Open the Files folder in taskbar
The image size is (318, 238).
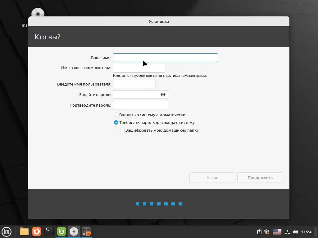(24, 231)
